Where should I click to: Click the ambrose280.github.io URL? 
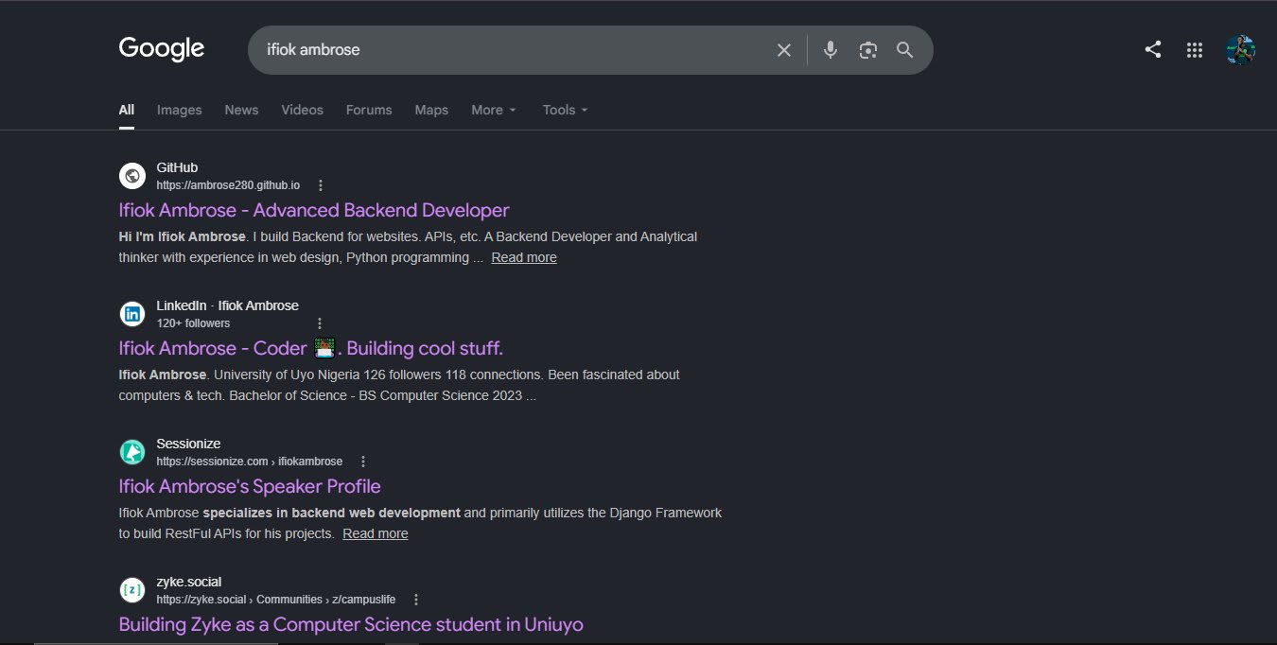(228, 185)
